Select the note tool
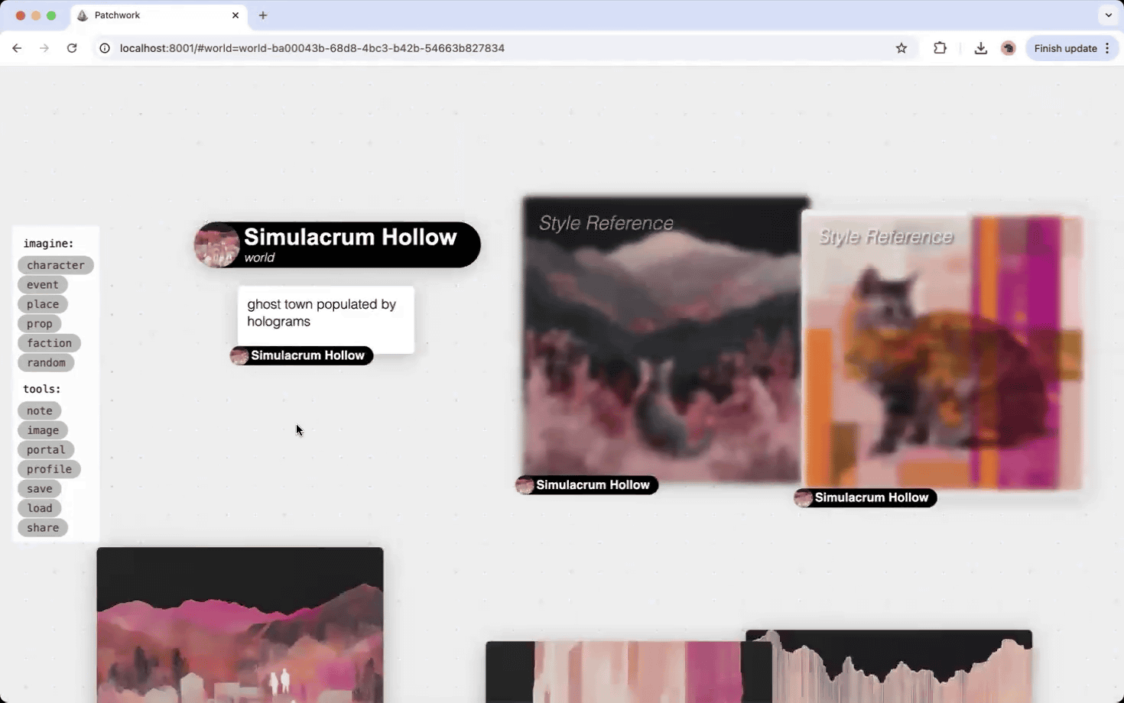 pyautogui.click(x=39, y=410)
